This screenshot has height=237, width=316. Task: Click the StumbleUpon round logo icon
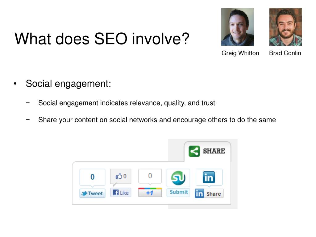tap(178, 178)
